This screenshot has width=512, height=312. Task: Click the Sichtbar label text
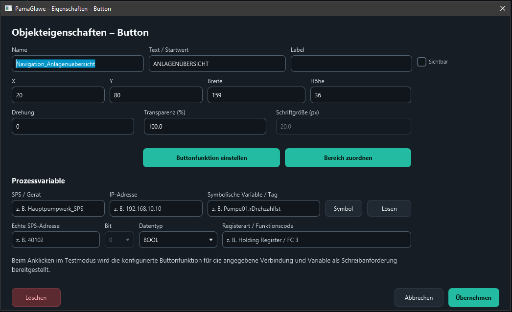tap(438, 62)
